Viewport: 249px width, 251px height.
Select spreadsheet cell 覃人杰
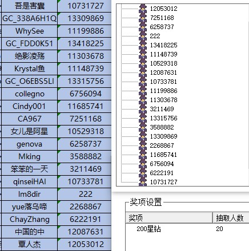(x=29, y=244)
